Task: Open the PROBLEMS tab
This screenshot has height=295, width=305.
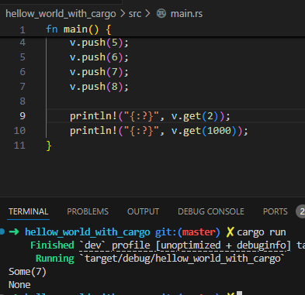Action: click(x=88, y=211)
